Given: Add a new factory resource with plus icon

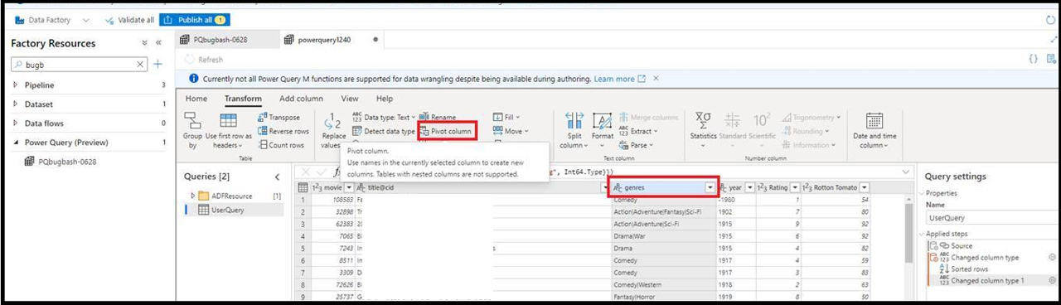Looking at the screenshot, I should (x=158, y=64).
